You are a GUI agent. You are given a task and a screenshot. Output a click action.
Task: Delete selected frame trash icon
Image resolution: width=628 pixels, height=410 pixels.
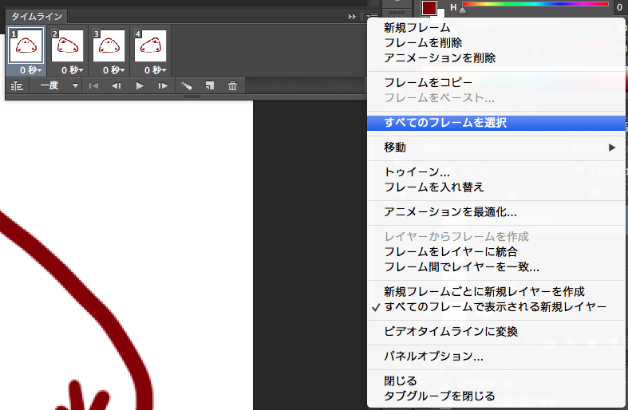pos(233,85)
